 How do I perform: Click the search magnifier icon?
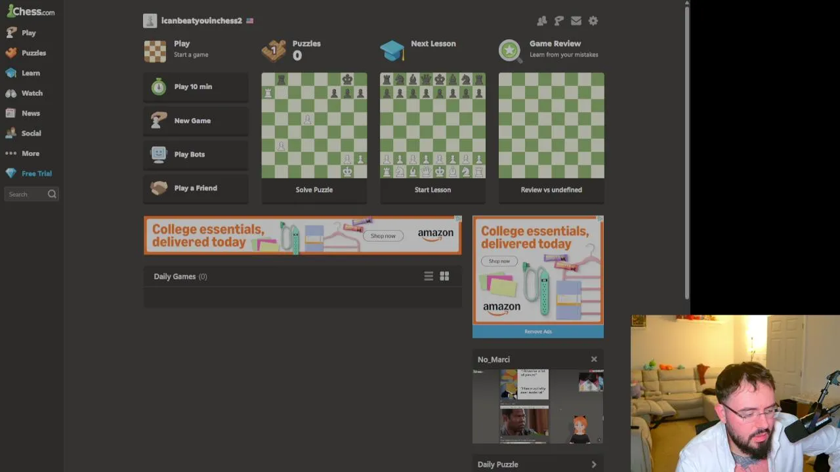52,194
